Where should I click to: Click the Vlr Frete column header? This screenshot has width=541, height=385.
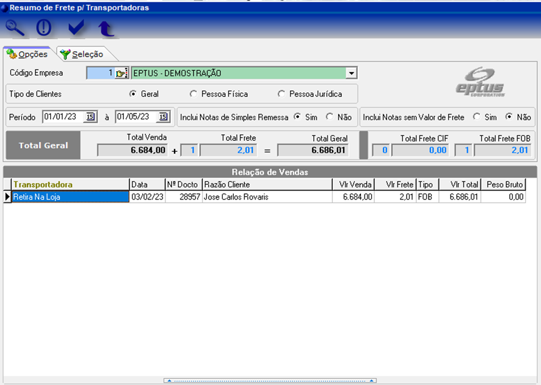click(x=394, y=184)
